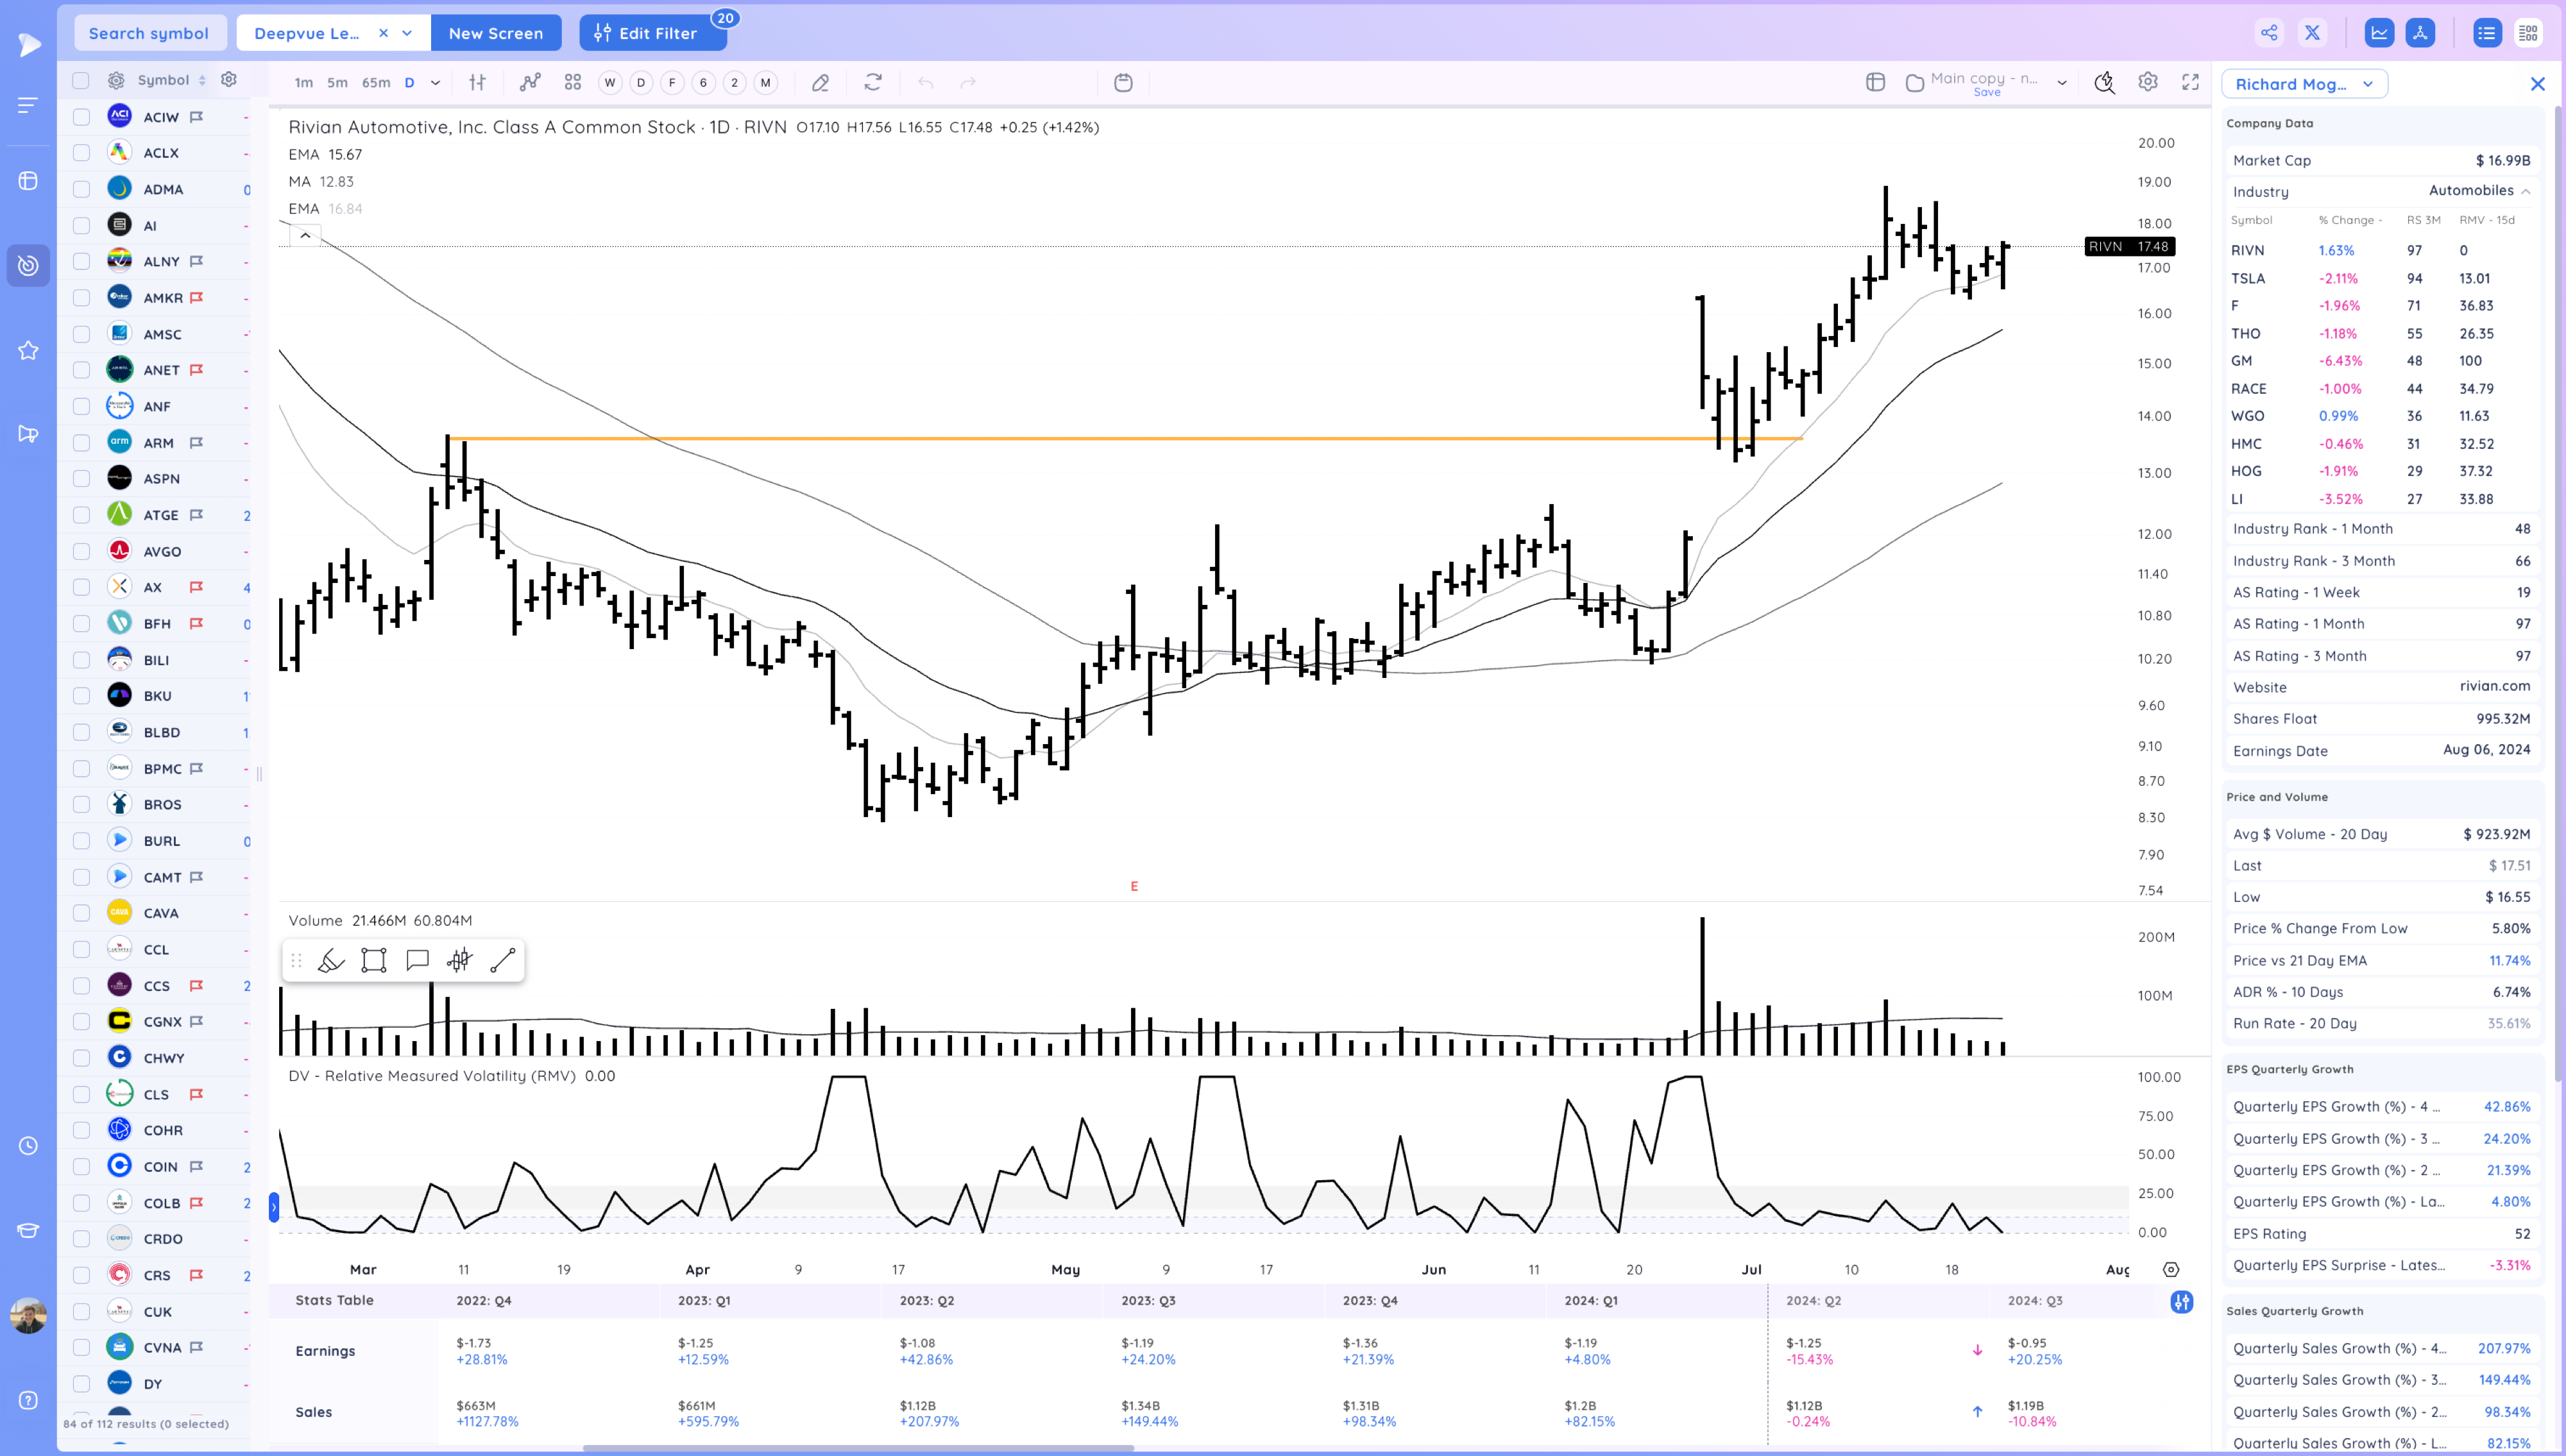
Task: Toggle the select-all checkbox by Symbol header
Action: (82, 80)
